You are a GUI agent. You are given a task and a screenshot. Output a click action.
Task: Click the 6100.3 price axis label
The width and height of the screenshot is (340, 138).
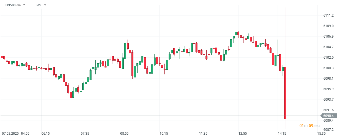point(328,68)
